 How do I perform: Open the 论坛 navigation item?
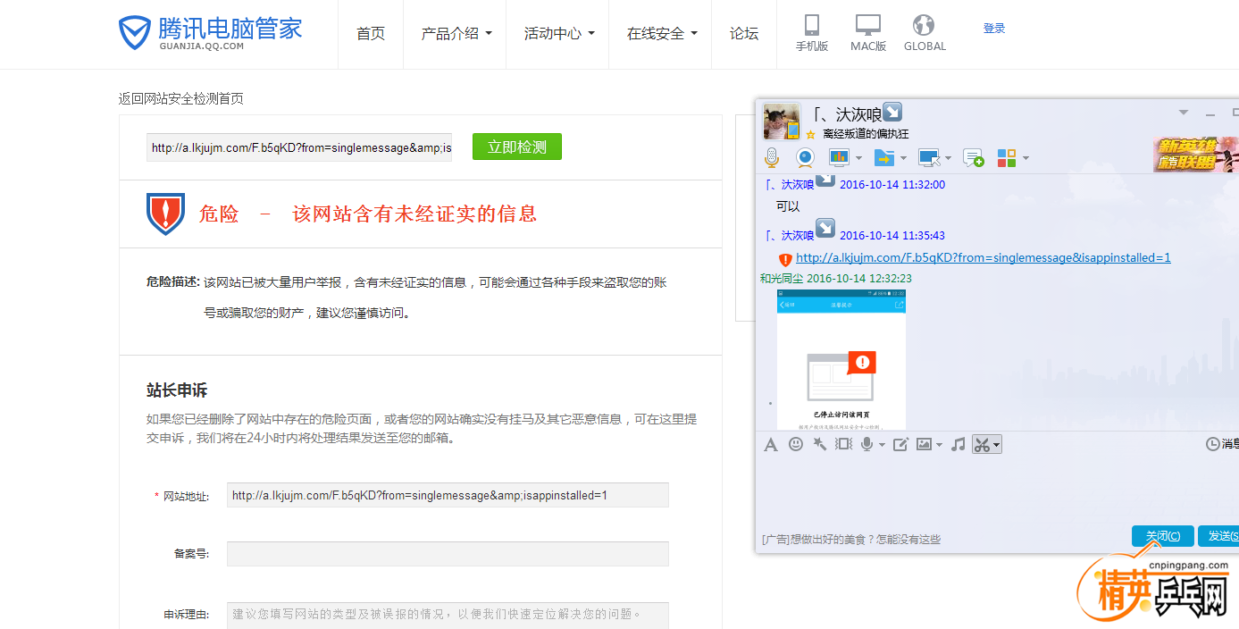[x=744, y=34]
